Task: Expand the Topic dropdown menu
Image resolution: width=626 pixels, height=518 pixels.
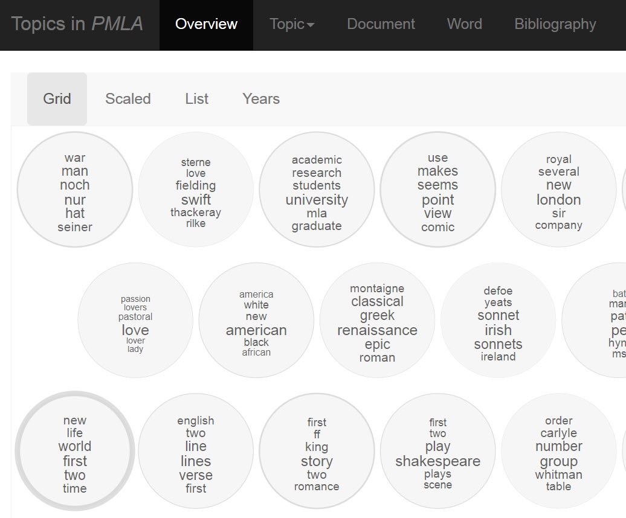Action: point(292,24)
